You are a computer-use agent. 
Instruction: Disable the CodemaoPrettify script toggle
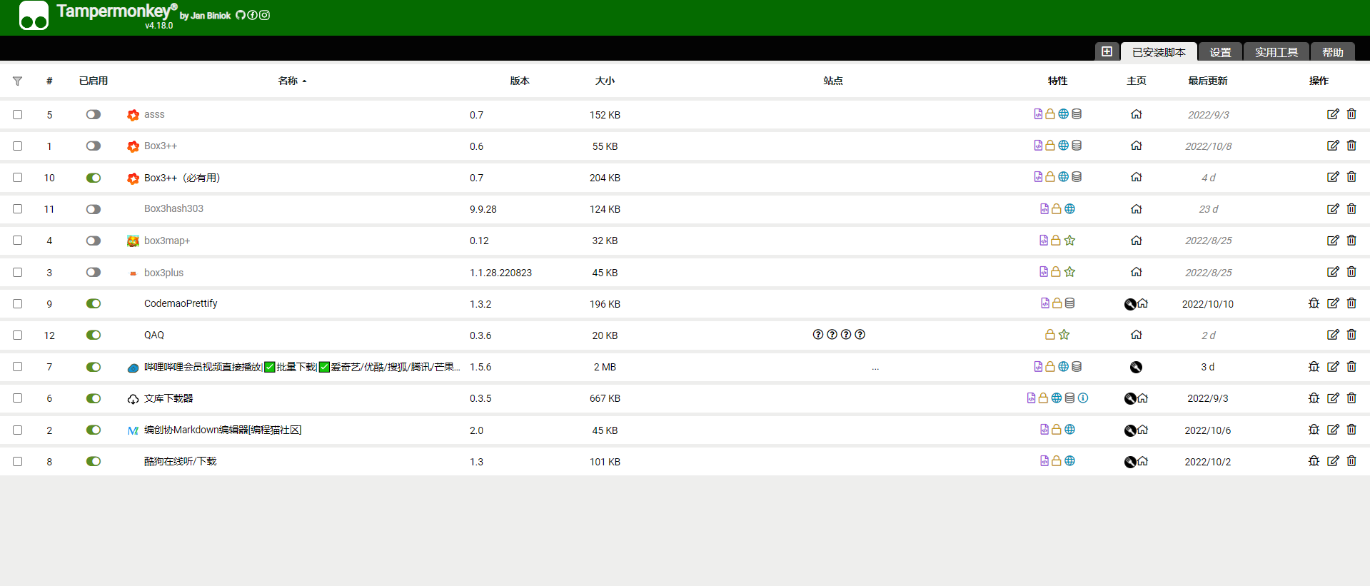pyautogui.click(x=94, y=303)
